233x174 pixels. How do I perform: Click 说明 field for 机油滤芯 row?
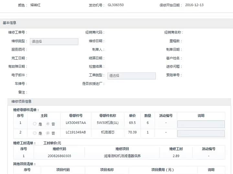(201, 133)
